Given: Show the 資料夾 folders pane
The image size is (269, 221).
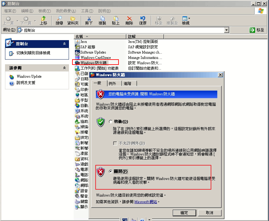Looking at the screenshot, I should point(73,21).
